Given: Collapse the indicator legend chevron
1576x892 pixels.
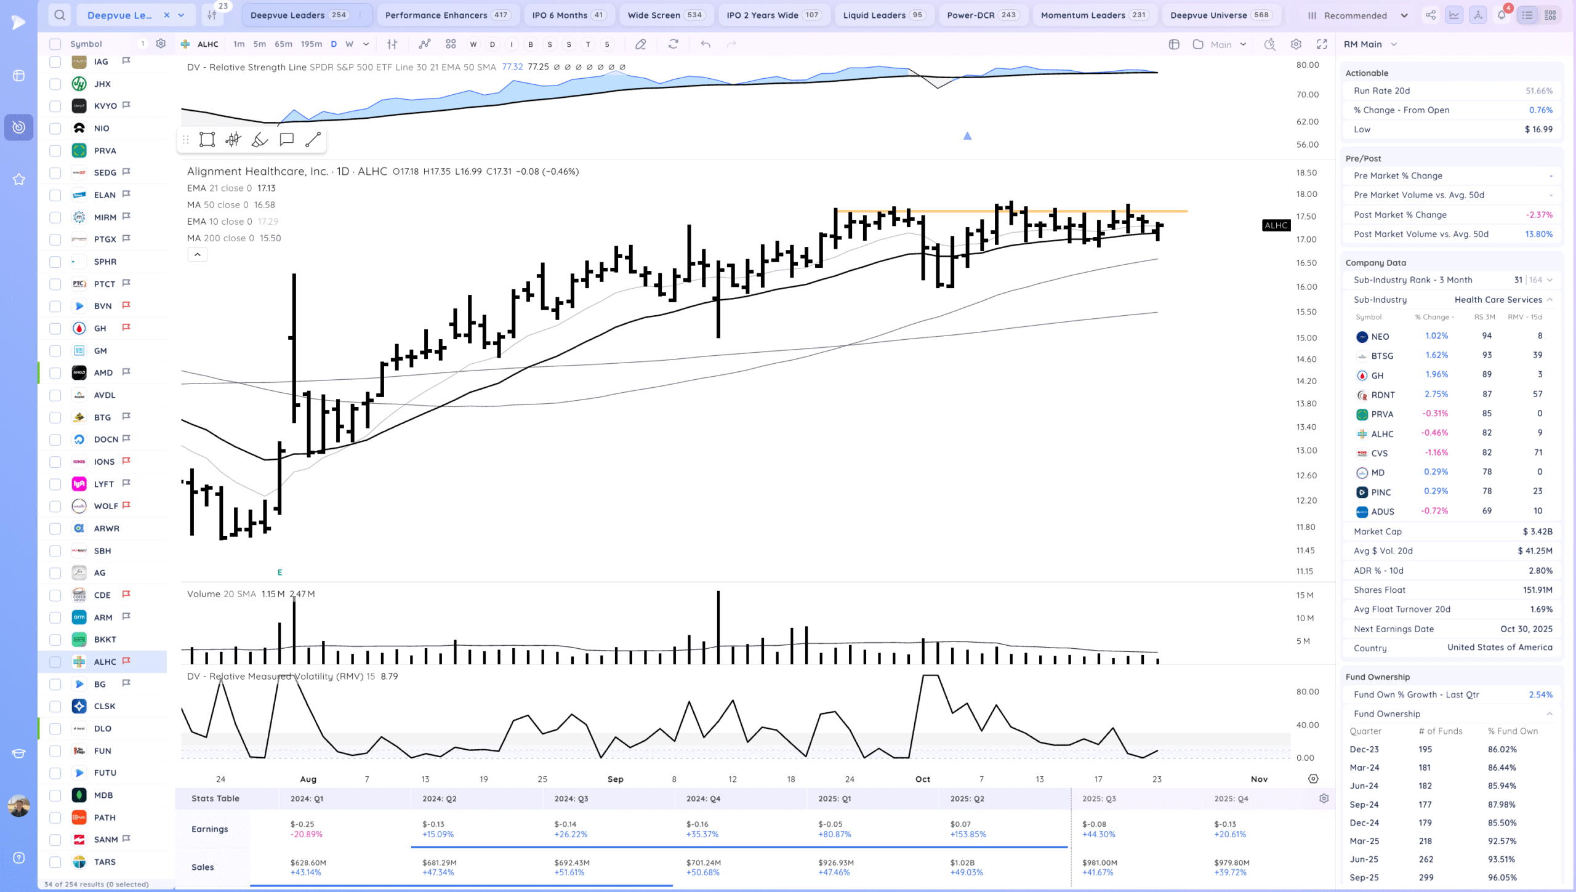Looking at the screenshot, I should (x=197, y=255).
